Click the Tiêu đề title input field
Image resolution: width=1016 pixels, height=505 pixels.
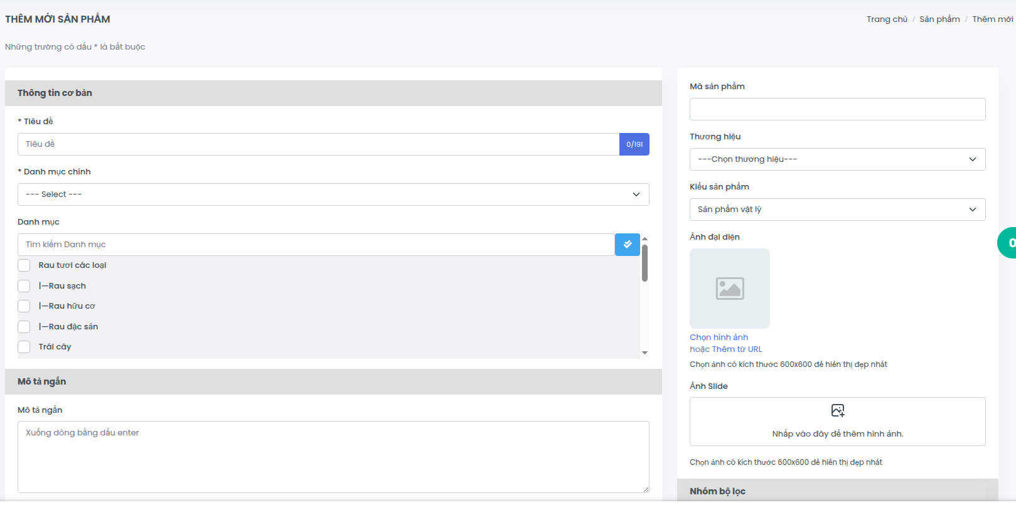(x=318, y=144)
